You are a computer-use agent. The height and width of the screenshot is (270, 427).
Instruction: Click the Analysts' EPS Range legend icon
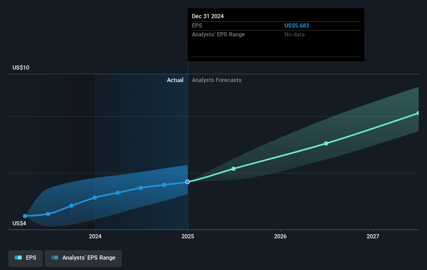(55, 258)
